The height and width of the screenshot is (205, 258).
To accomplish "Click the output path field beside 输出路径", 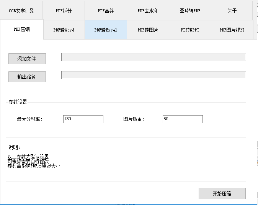I will (x=153, y=75).
